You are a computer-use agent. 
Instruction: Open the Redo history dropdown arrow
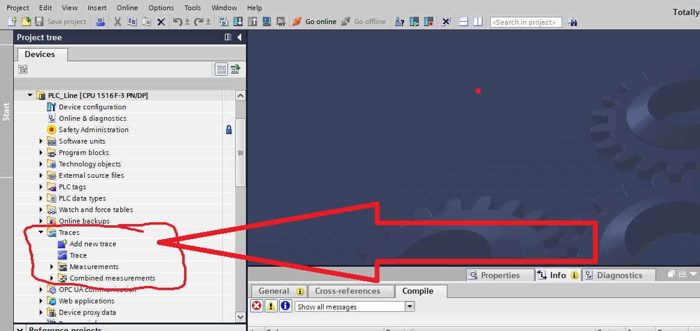208,22
